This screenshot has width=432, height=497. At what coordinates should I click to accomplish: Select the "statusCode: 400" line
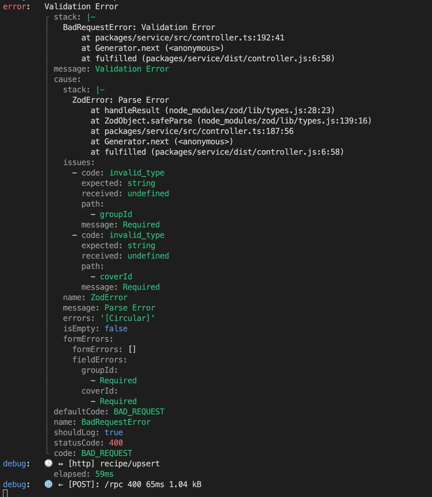[88, 443]
